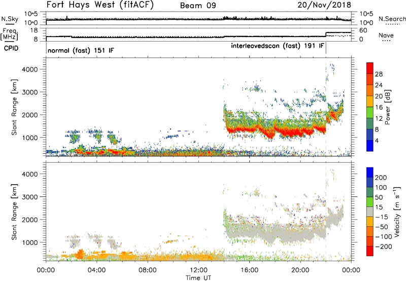
Task: Click 'Slant Range [km]' label of Power panel
Action: [x=14, y=107]
